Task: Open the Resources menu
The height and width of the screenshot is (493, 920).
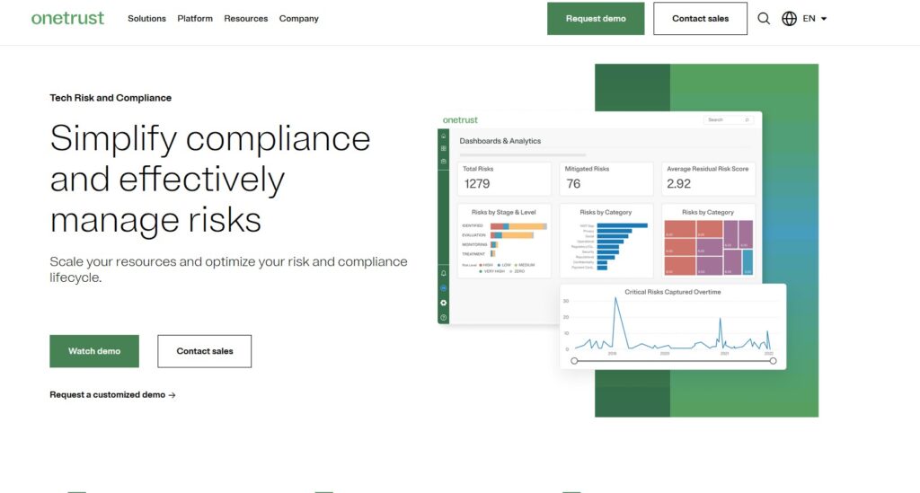Action: [x=246, y=18]
